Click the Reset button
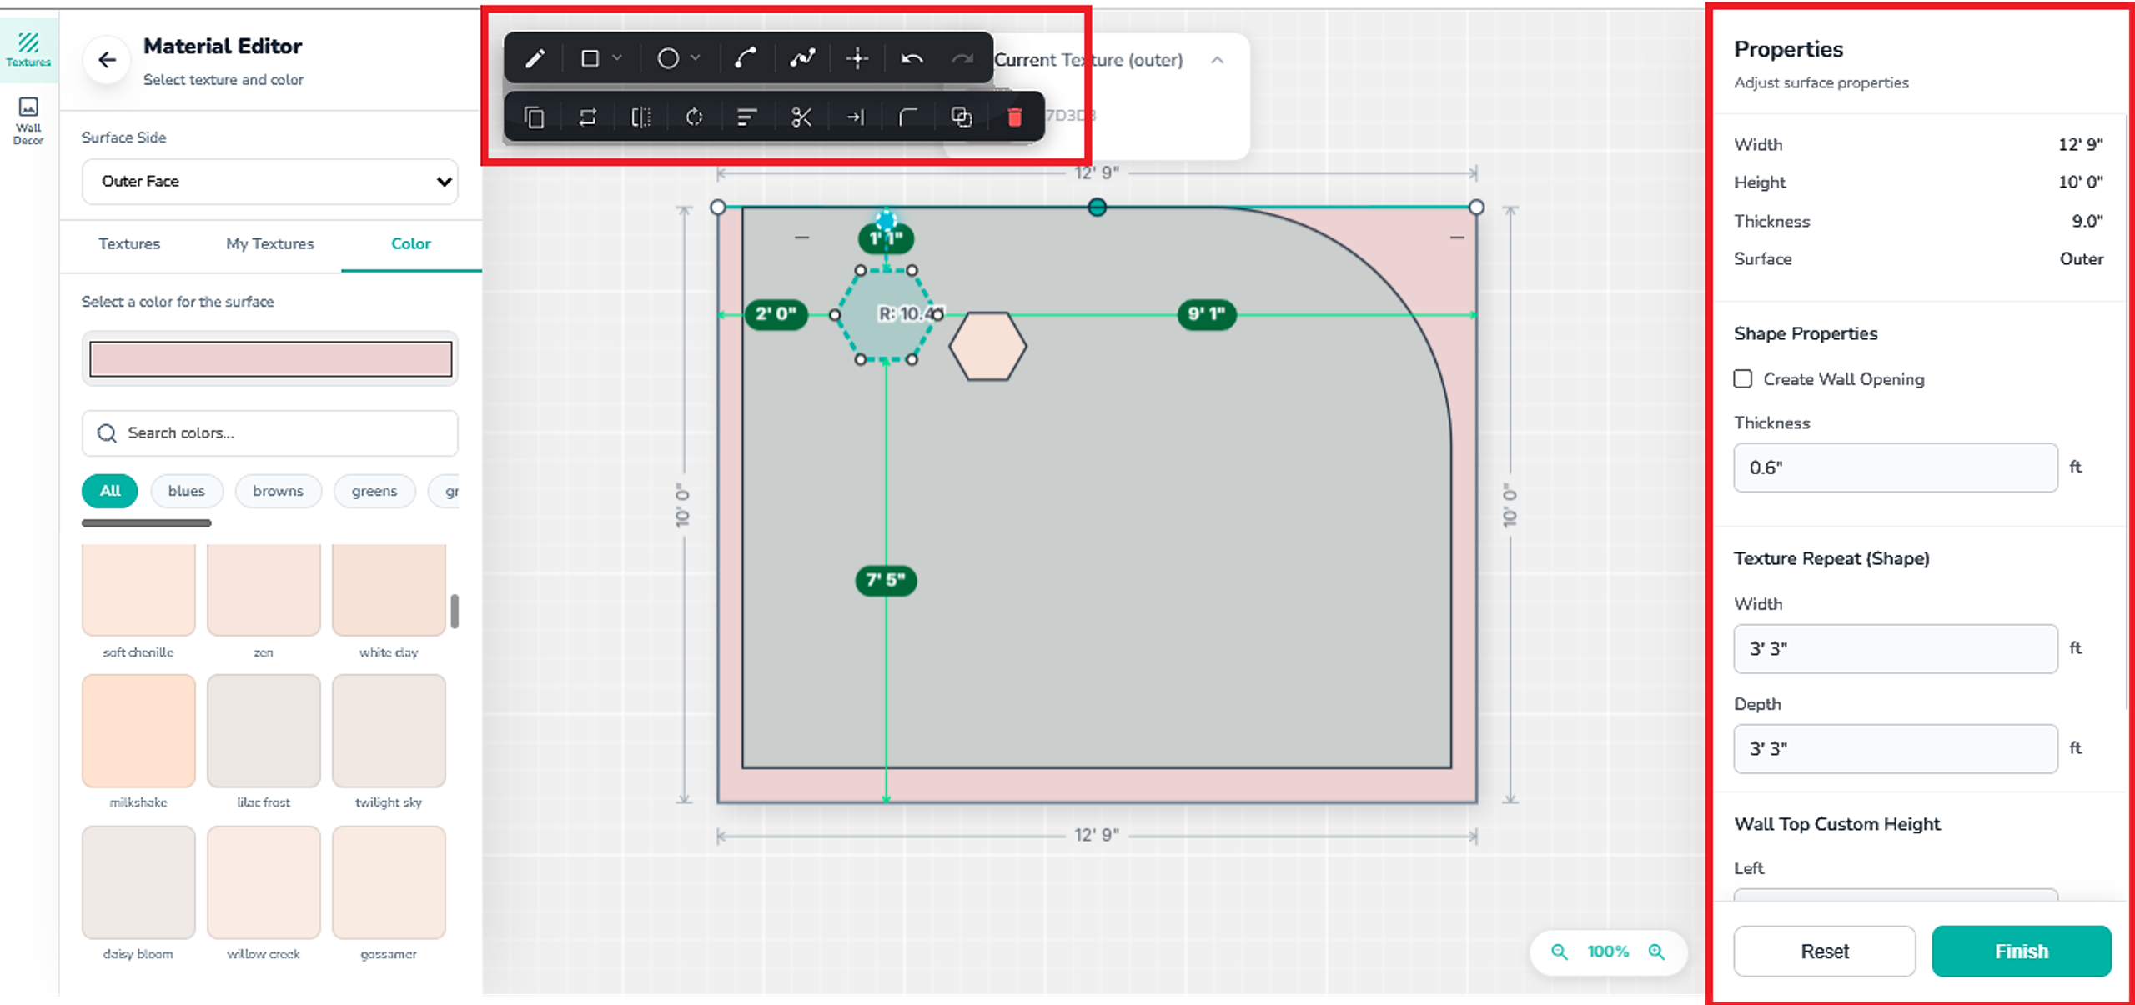 (1824, 951)
